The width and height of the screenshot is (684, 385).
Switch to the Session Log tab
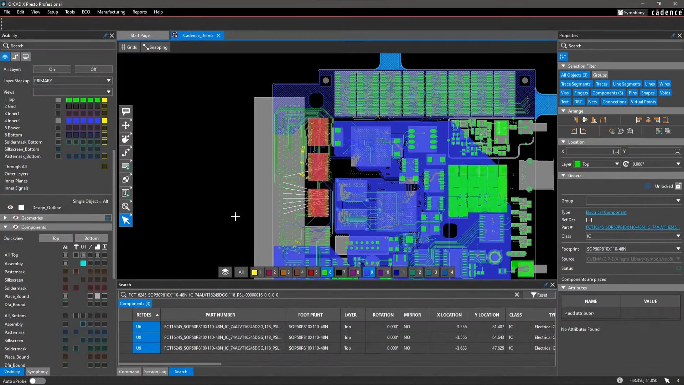click(x=155, y=371)
